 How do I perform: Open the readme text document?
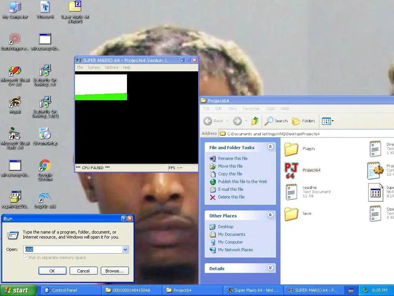[308, 192]
